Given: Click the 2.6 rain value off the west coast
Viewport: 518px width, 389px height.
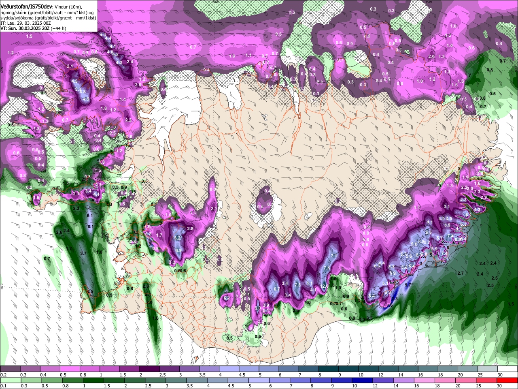Looking at the screenshot, I should tap(59, 232).
